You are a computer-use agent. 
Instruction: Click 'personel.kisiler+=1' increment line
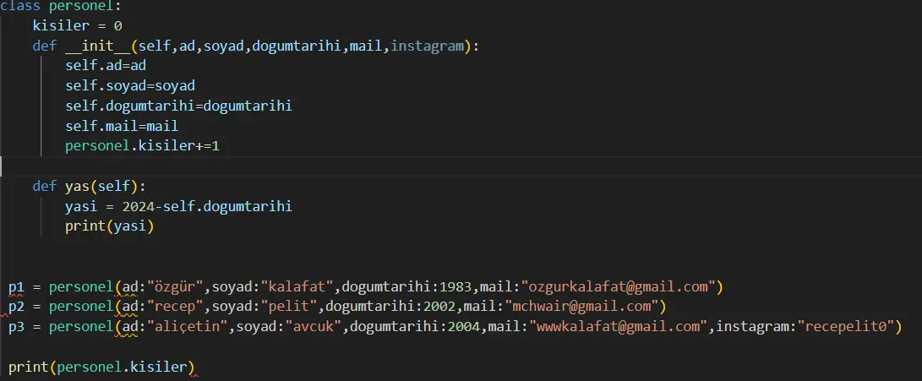point(142,146)
